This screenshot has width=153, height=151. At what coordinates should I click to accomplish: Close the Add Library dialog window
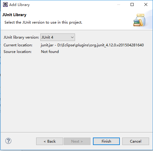point(146,4)
